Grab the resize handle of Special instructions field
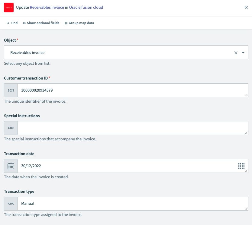252x225 pixels. (246, 133)
